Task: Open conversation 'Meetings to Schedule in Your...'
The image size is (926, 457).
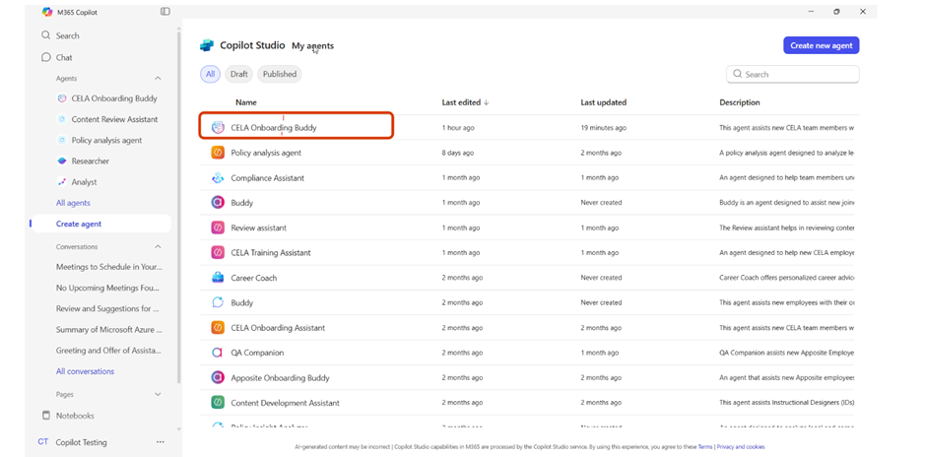Action: click(x=108, y=267)
